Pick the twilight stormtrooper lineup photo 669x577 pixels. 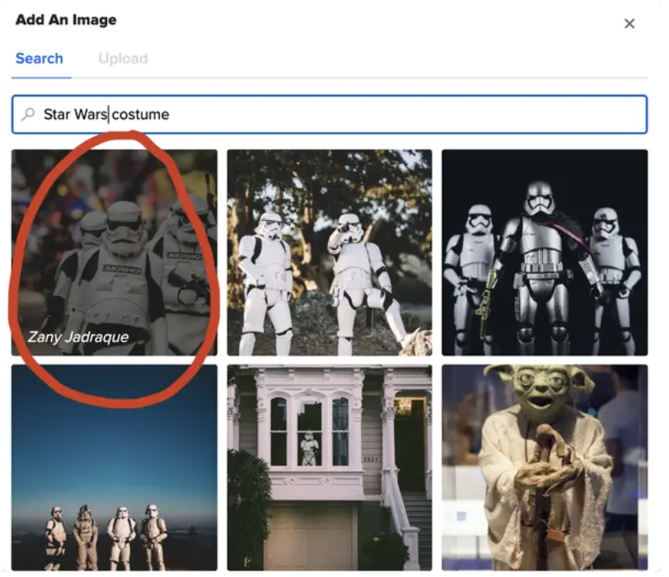point(113,467)
